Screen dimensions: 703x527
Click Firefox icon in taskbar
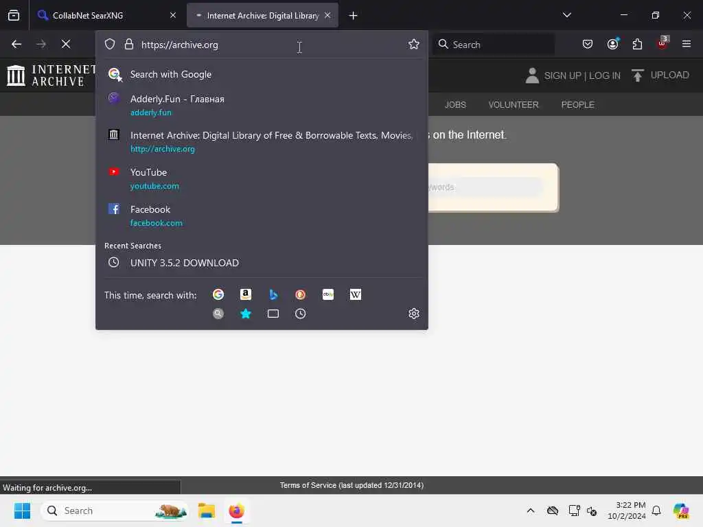(236, 511)
